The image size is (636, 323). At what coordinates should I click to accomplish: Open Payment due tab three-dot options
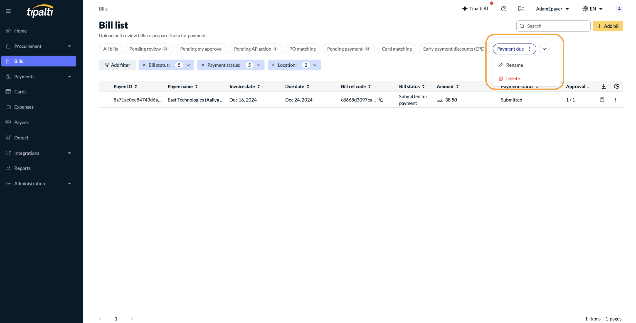[x=529, y=49]
